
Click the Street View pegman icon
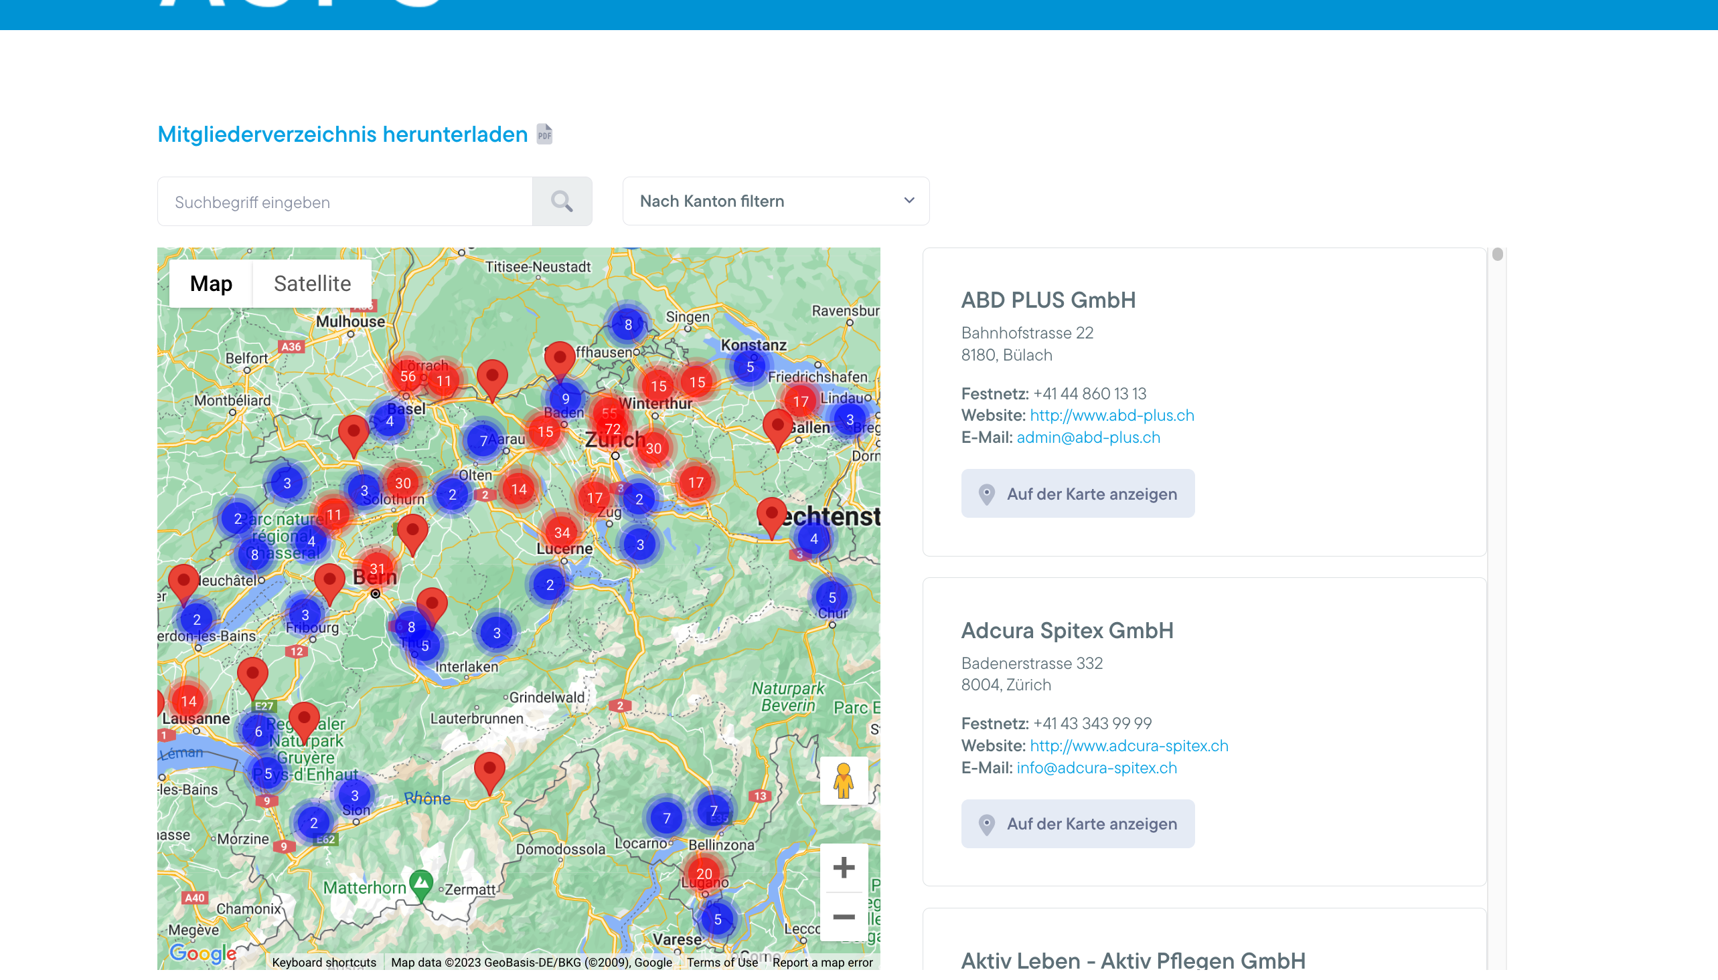point(843,781)
